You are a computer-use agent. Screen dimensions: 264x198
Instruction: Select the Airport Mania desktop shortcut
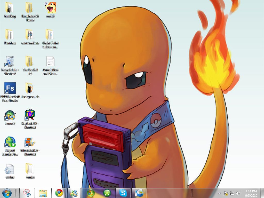10,142
